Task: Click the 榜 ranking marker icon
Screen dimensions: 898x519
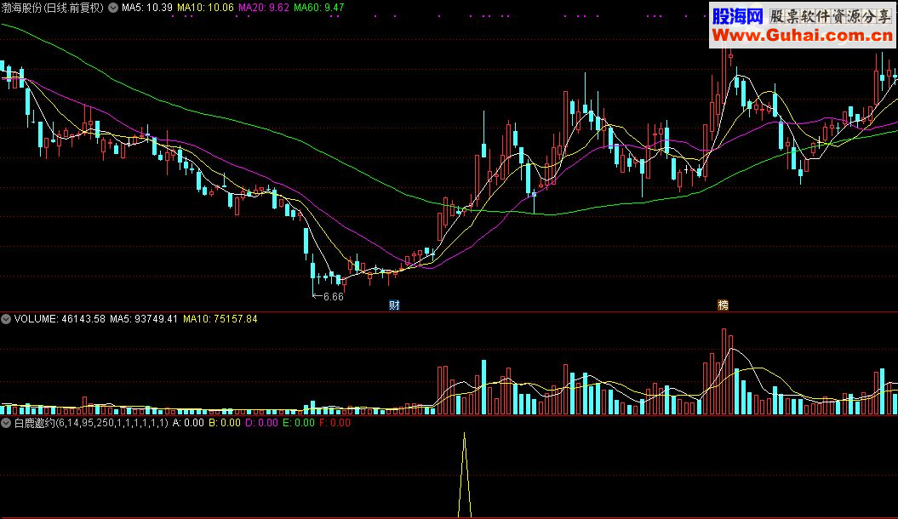Action: coord(723,305)
